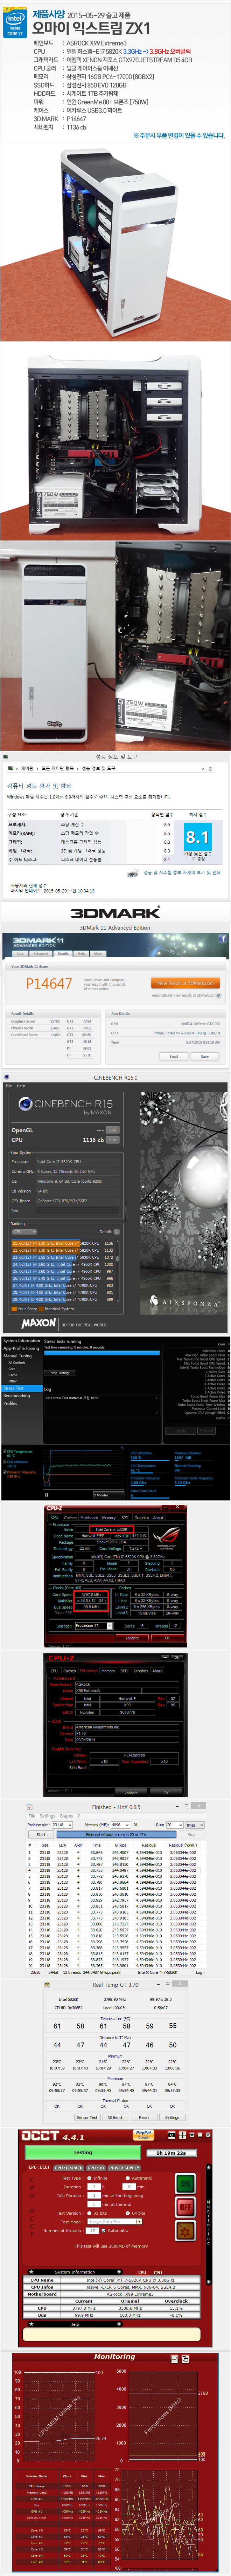Click the orange View Result at 3DMark.com button

click(x=185, y=982)
